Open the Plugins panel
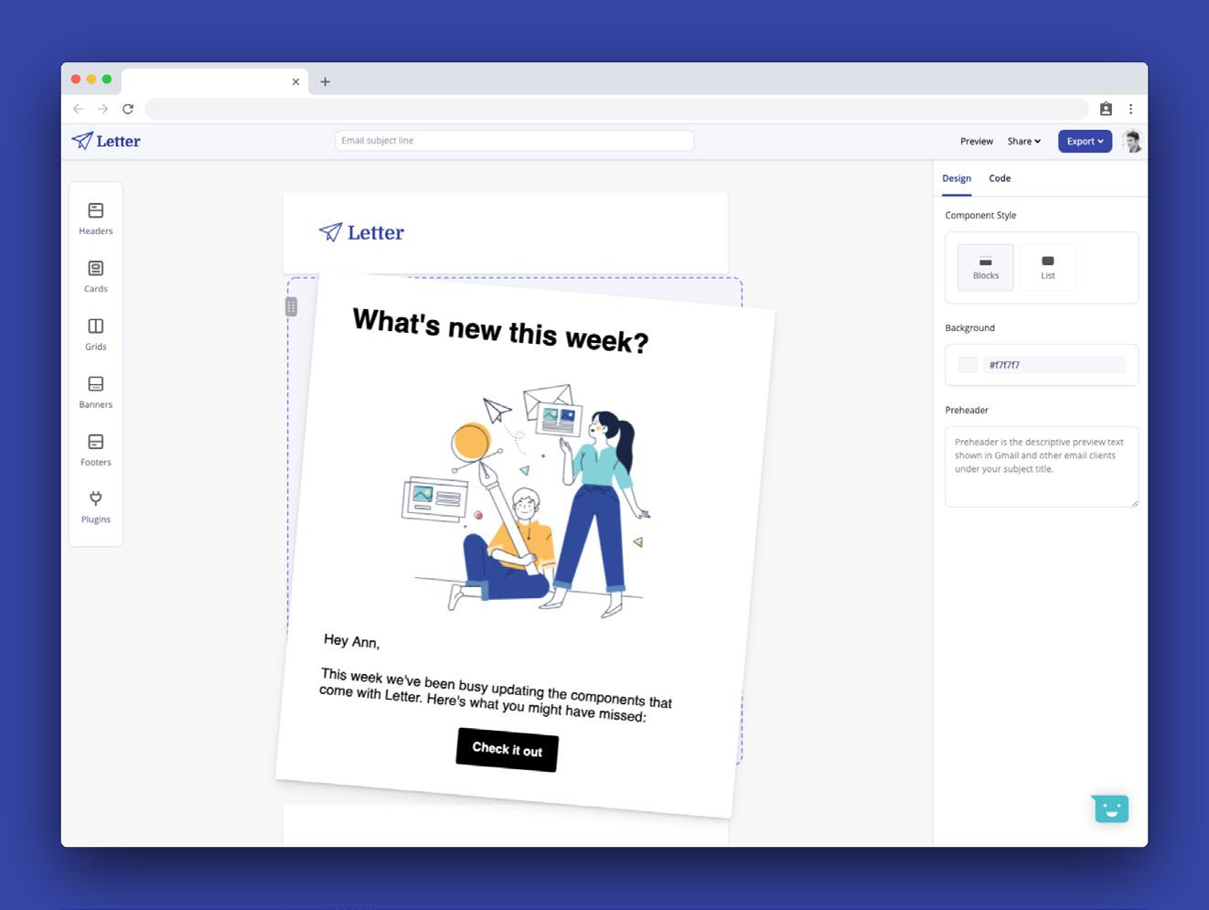This screenshot has width=1209, height=910. tap(96, 507)
